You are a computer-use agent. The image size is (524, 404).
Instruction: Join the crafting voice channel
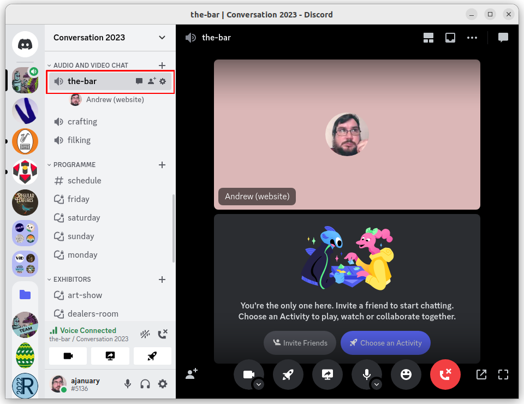coord(110,122)
